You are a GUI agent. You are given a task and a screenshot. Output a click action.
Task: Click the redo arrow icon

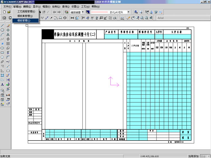coord(59,12)
